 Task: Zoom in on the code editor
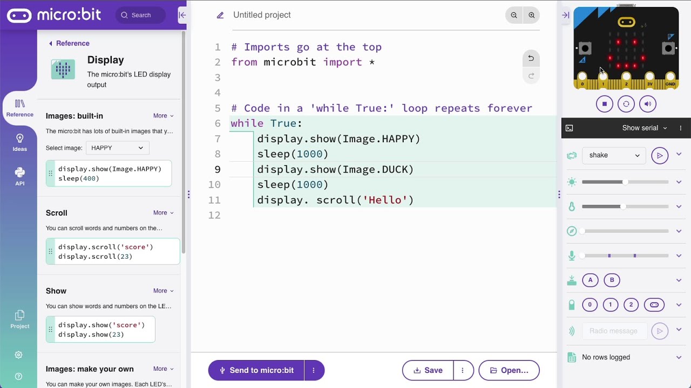(x=532, y=15)
